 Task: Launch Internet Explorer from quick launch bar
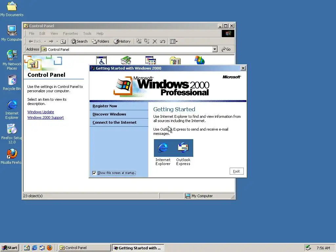click(34, 248)
